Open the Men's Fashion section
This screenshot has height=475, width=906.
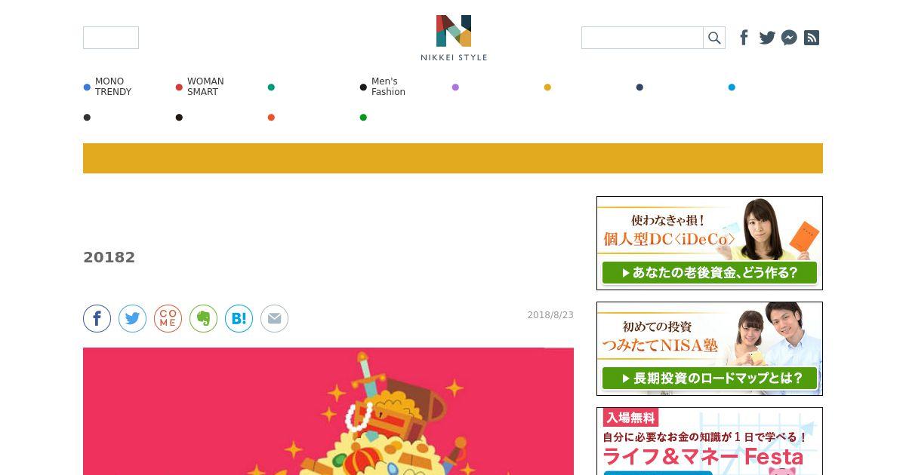[x=388, y=87]
